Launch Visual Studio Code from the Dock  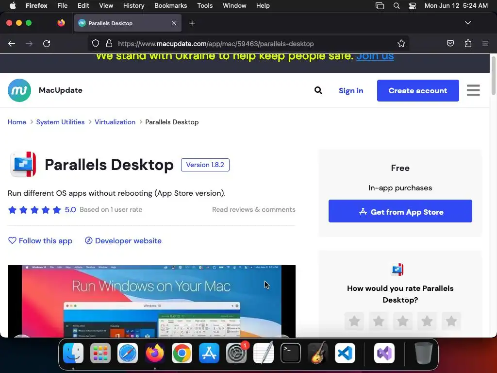(345, 353)
